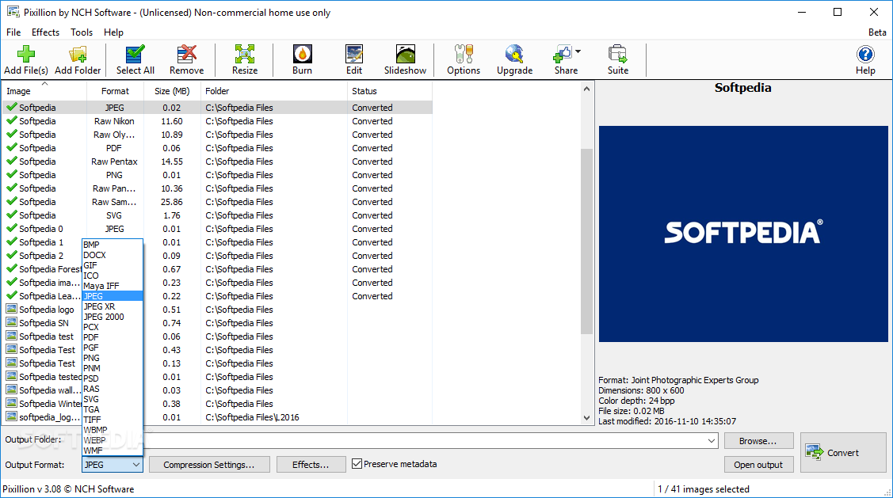
Task: Click the file list scroll down arrow
Action: point(586,418)
